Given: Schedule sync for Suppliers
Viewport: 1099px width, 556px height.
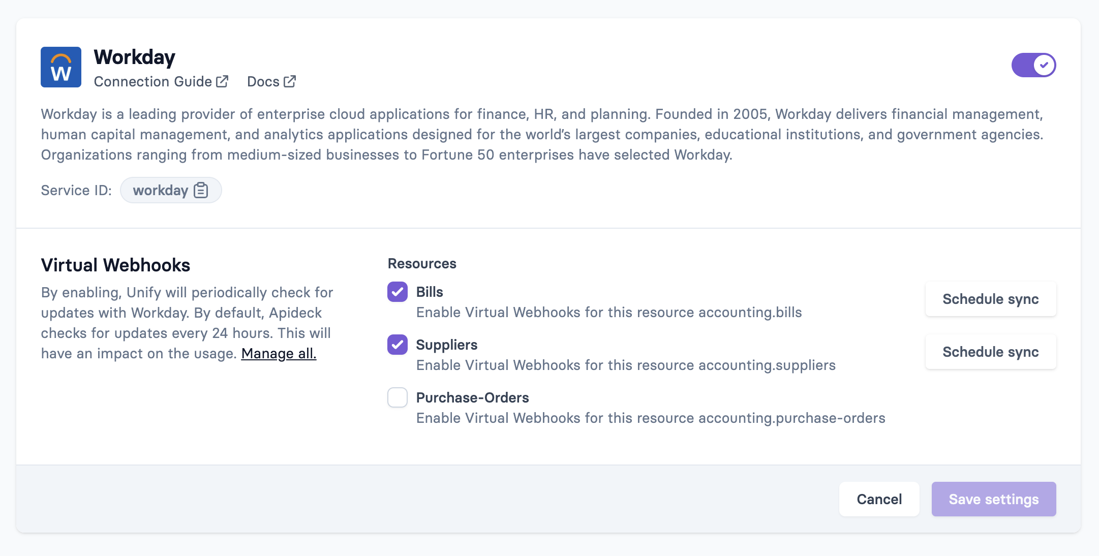Looking at the screenshot, I should coord(991,352).
